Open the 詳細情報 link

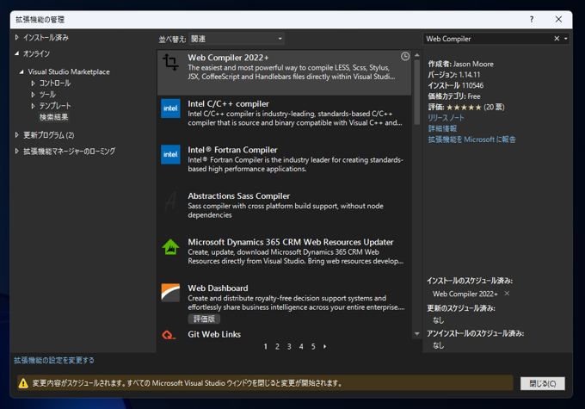(x=442, y=128)
